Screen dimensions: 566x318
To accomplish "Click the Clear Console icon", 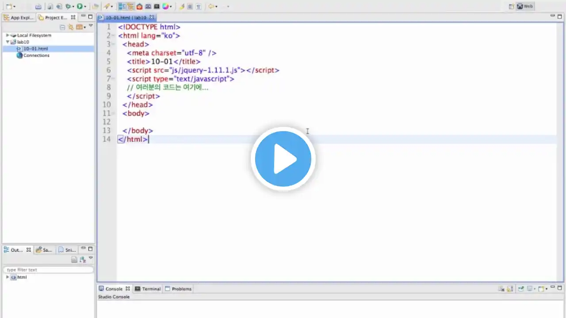I will point(501,289).
